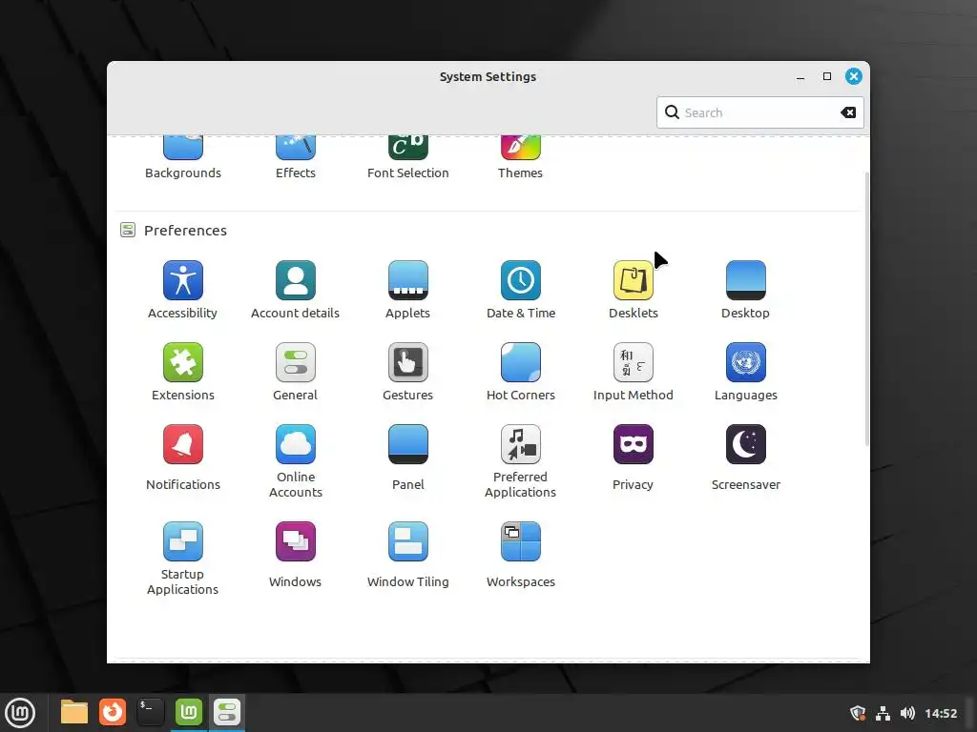Open Font Selection settings

(x=407, y=157)
